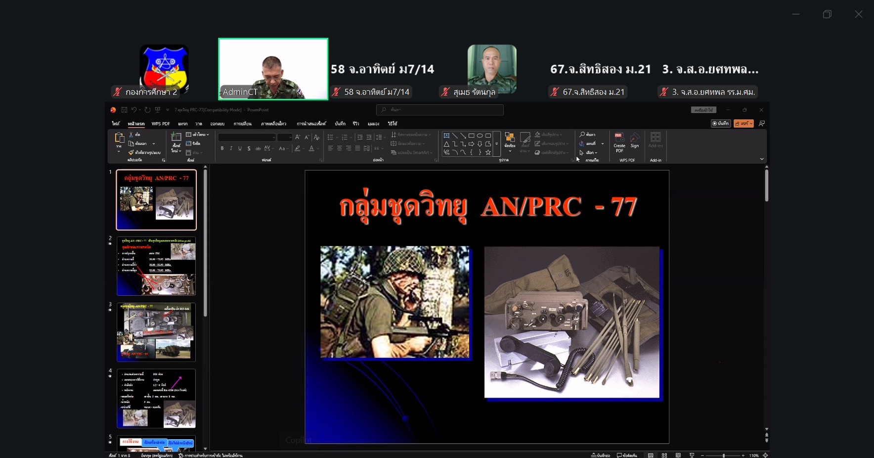Image resolution: width=874 pixels, height=458 pixels.
Task: Toggle Italic formatting
Action: tap(231, 148)
